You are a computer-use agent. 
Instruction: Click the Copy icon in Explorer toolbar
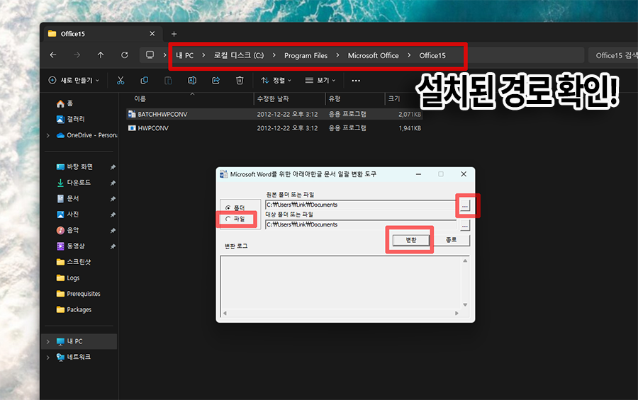144,81
